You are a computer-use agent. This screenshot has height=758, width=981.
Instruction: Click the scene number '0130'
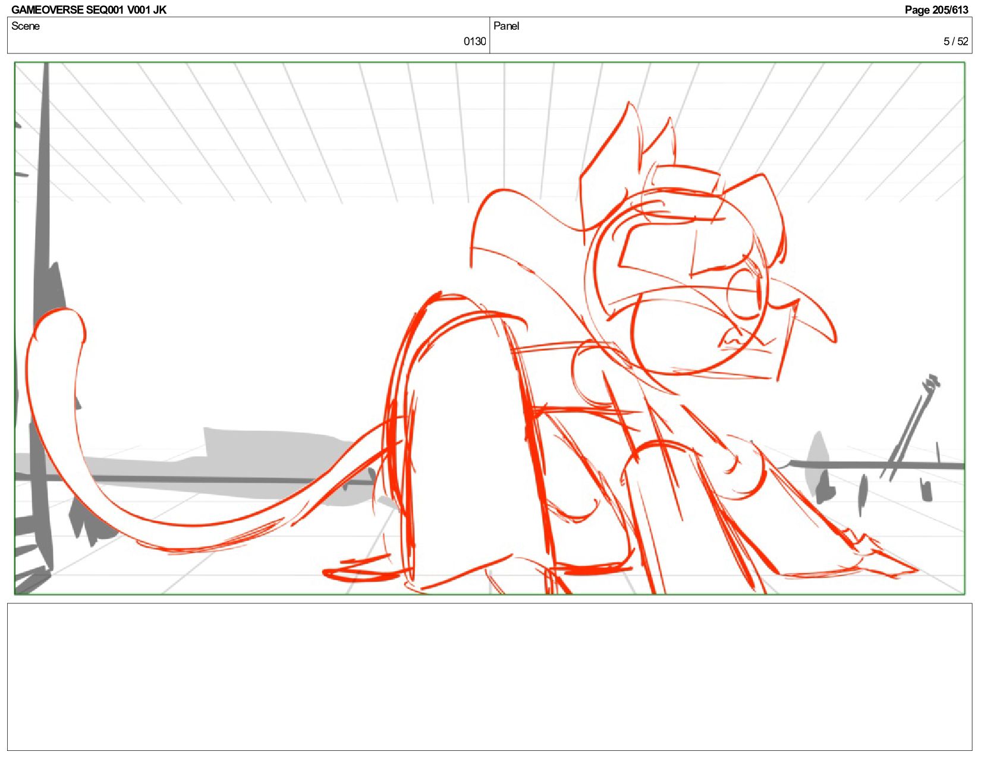[474, 41]
